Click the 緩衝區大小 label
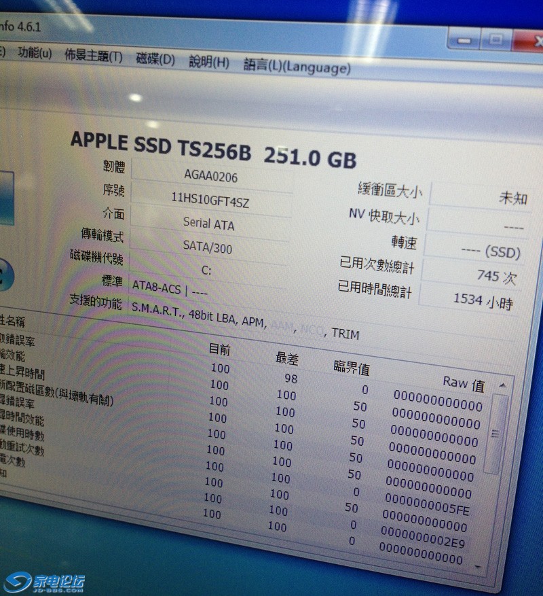This screenshot has height=596, width=543. (x=390, y=190)
